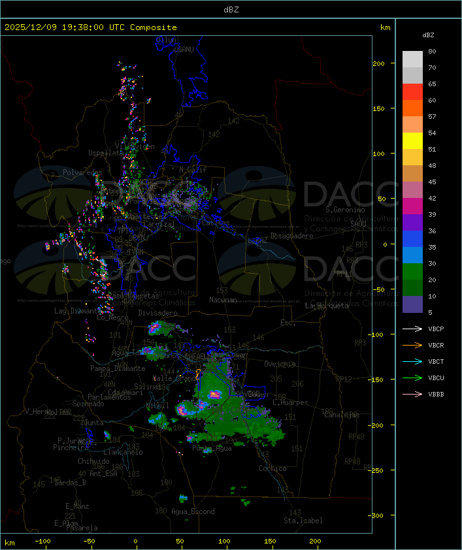
Task: Click the Chihuido map label
Action: [x=93, y=461]
